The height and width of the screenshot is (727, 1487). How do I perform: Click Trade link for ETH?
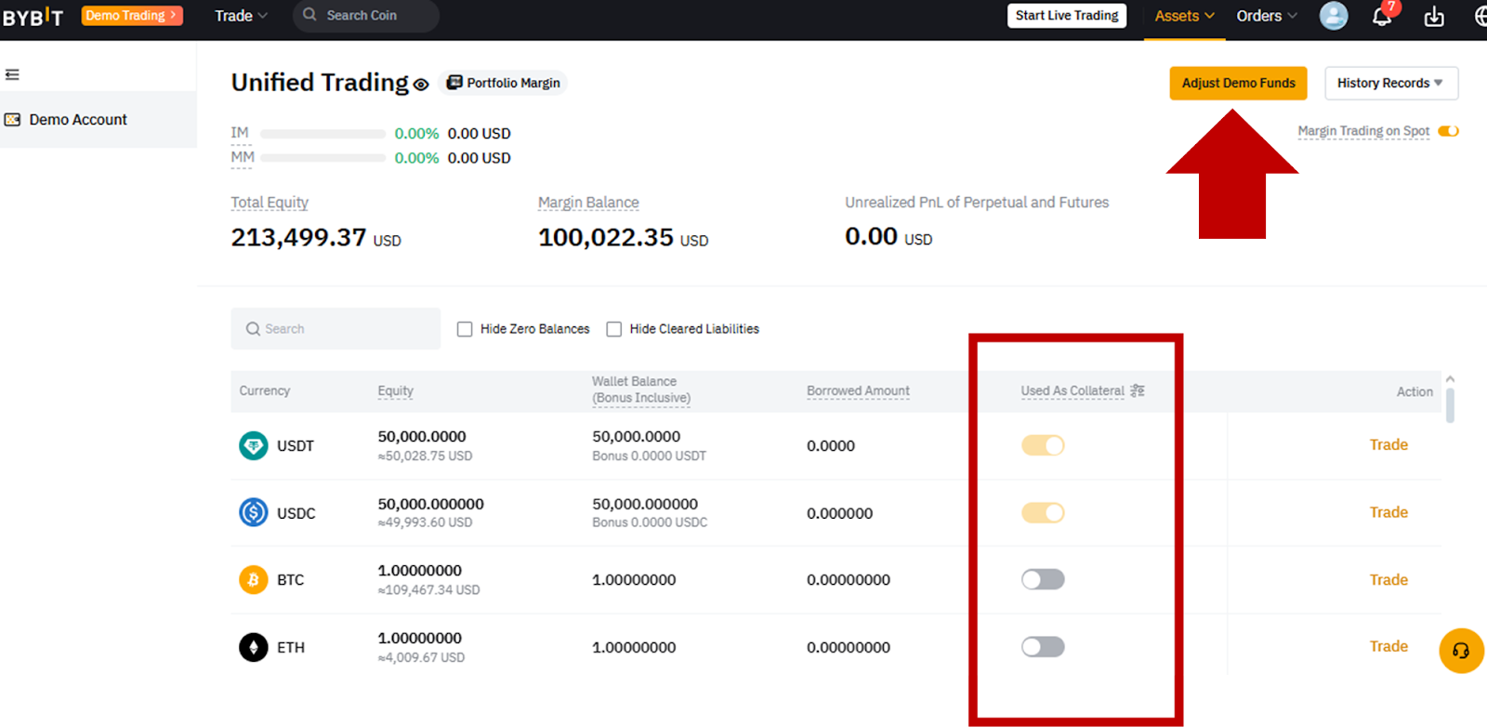coord(1388,646)
